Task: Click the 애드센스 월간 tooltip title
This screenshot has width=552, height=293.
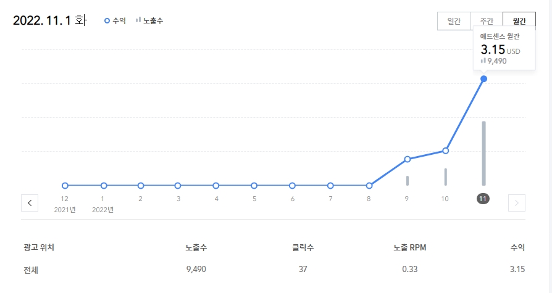Action: pos(500,36)
